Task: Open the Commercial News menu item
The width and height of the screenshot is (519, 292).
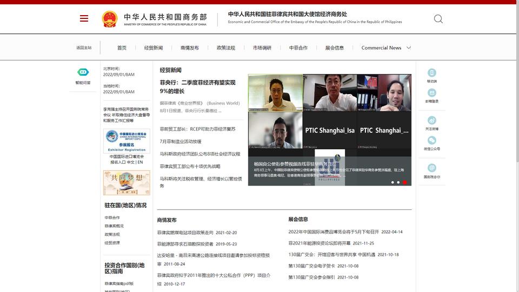Action: tap(381, 48)
